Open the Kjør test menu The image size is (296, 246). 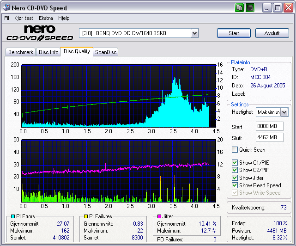(24, 18)
